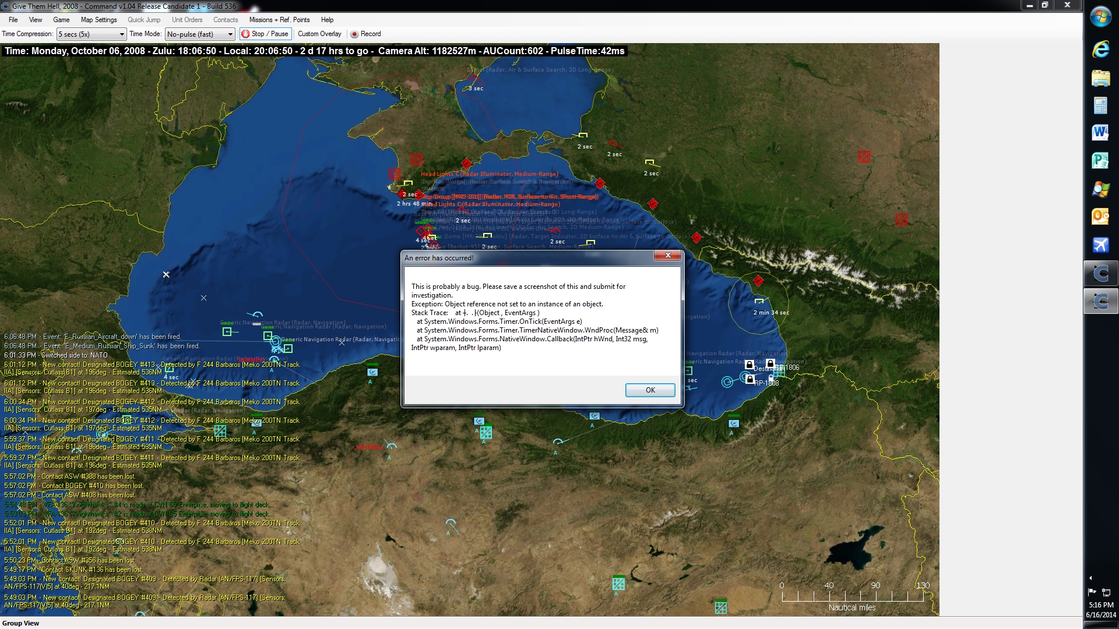
Task: Open the Missions + Ref. Points menu
Action: (279, 20)
